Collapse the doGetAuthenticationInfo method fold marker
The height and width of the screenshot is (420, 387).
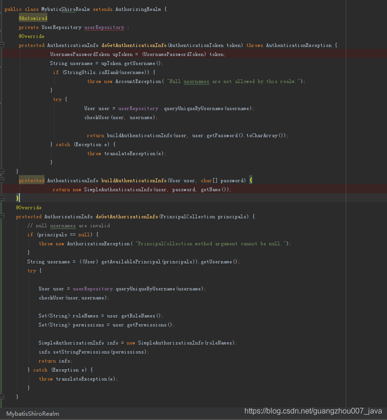(x=2, y=45)
